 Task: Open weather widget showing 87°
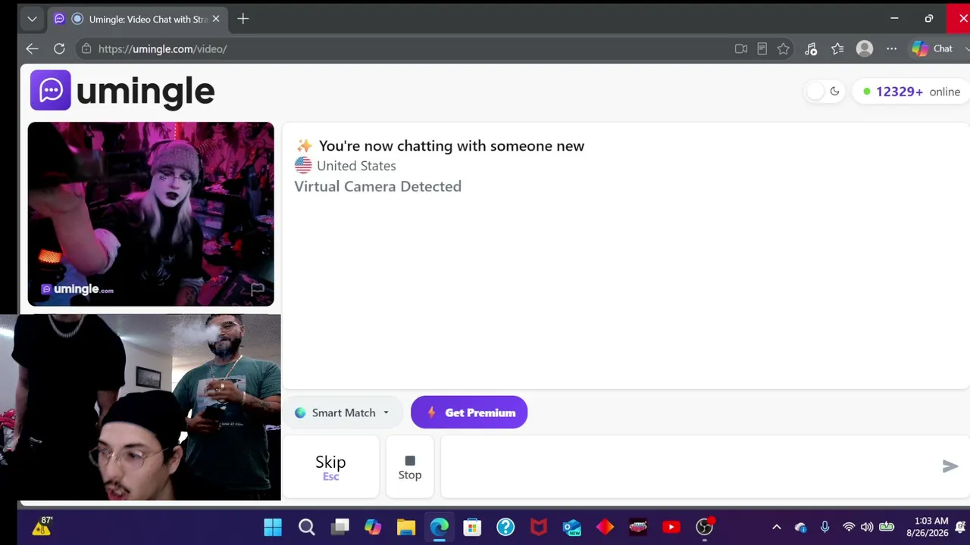click(x=42, y=527)
